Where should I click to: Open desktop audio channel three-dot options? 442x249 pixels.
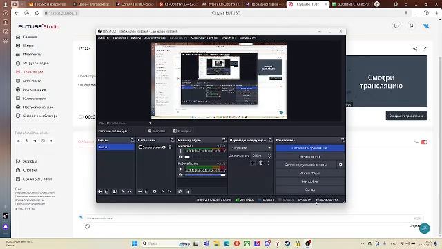coord(181,169)
